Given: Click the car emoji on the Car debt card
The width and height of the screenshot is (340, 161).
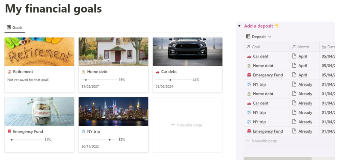Looking at the screenshot, I should [x=157, y=72].
